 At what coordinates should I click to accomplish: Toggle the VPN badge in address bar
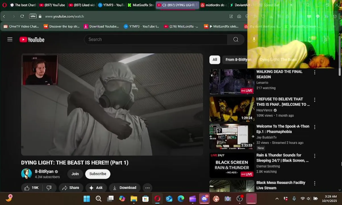click(x=33, y=16)
